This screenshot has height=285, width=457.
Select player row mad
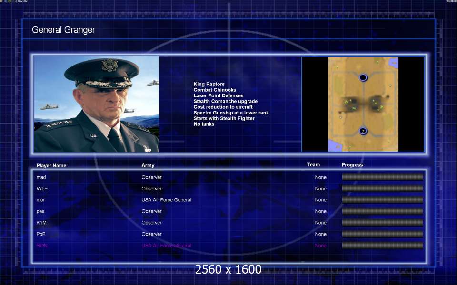point(229,177)
